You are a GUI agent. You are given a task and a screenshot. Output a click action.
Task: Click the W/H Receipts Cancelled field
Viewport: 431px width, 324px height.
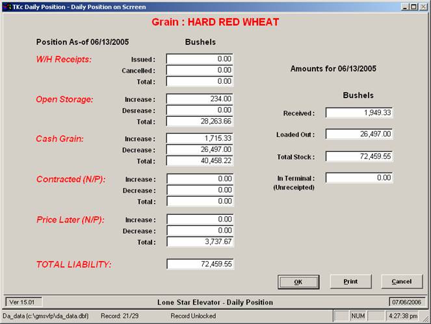coord(200,70)
